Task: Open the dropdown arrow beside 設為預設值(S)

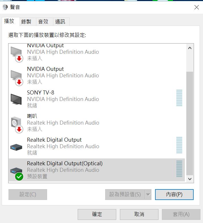Action: coord(148,195)
